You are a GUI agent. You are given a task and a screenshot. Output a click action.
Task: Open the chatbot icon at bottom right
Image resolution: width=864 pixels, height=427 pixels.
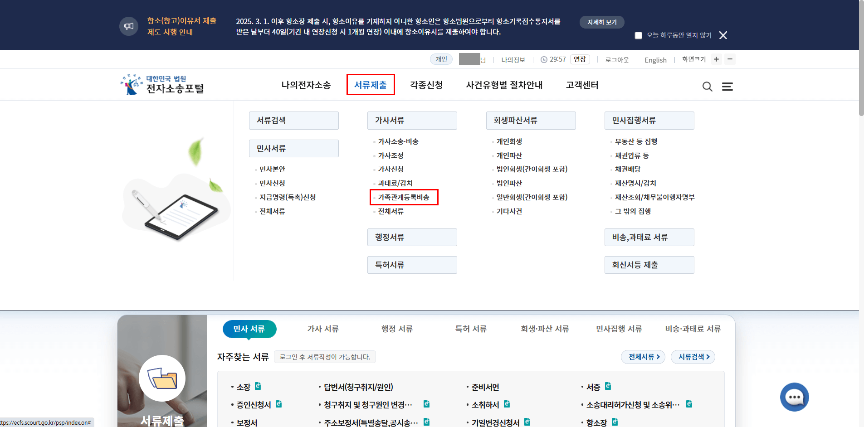[794, 397]
